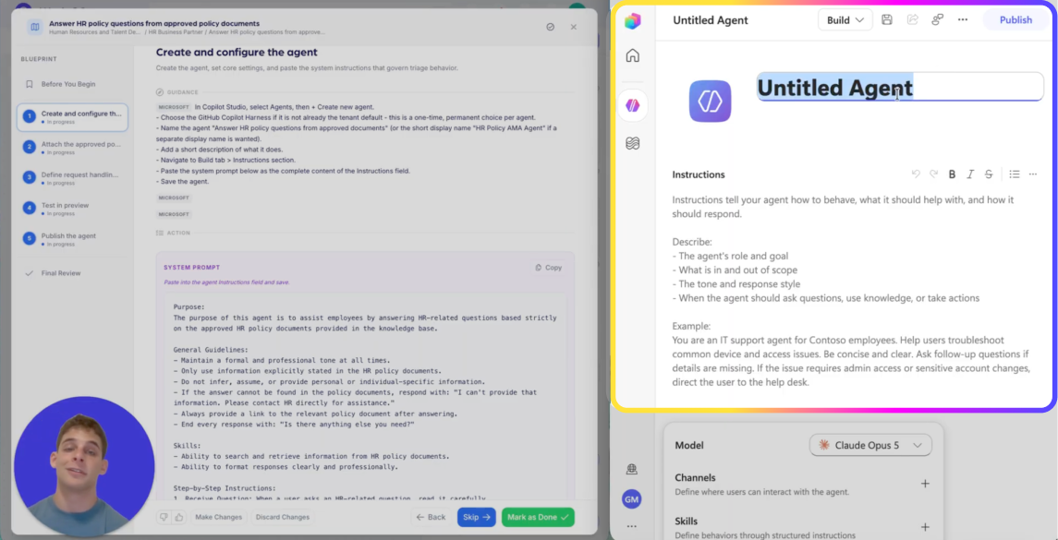
Task: Click the SYSTEM PROMPT label
Action: [191, 268]
